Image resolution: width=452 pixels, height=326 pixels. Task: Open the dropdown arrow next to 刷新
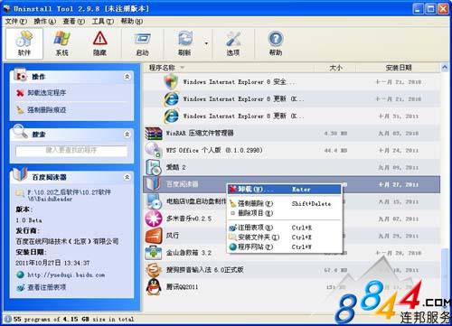click(206, 43)
